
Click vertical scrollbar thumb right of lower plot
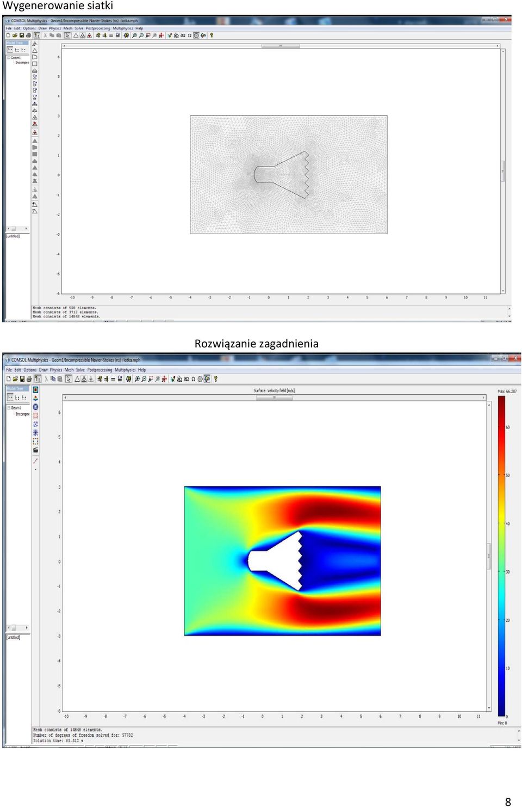click(x=488, y=556)
